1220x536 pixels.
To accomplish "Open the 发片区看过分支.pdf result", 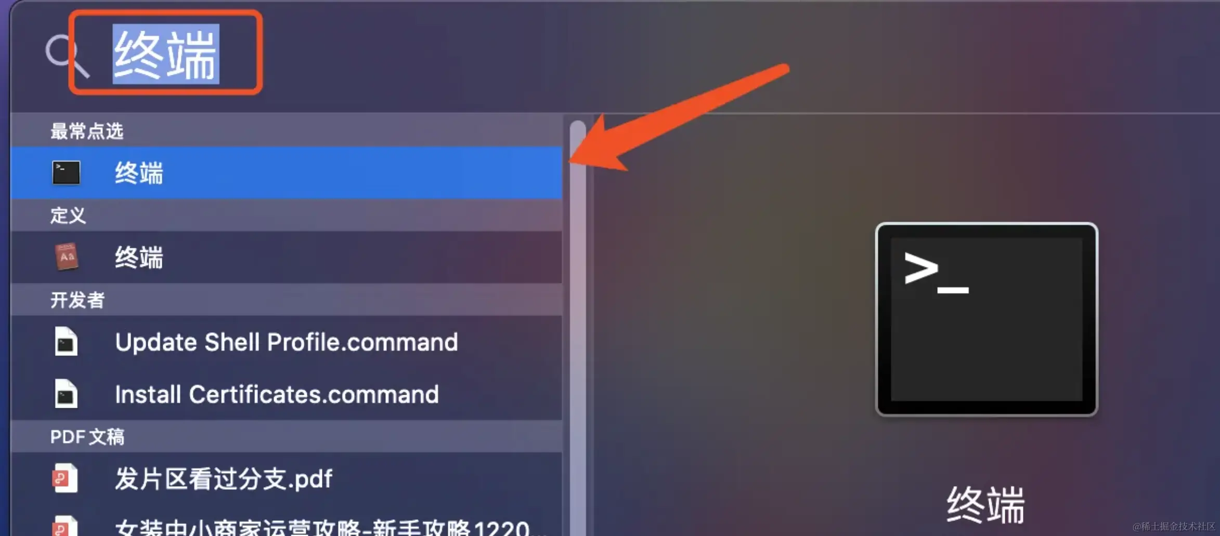I will pyautogui.click(x=286, y=478).
